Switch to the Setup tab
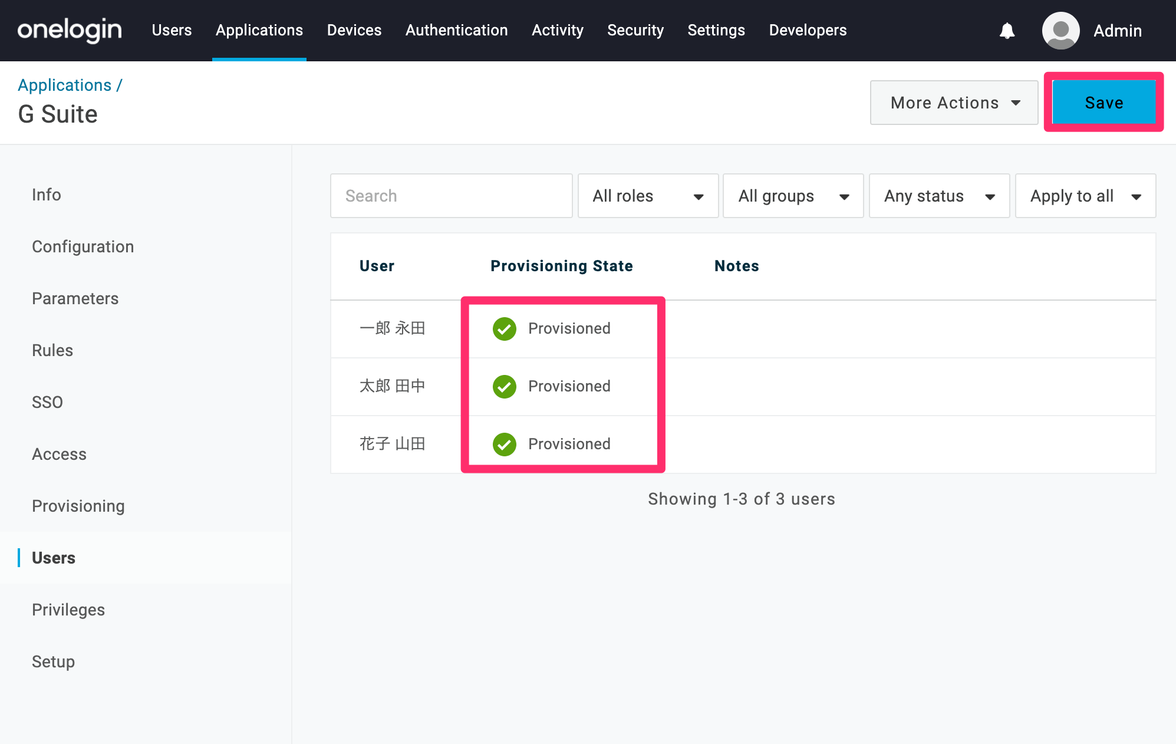Screen dimensions: 1176x744 pos(53,661)
